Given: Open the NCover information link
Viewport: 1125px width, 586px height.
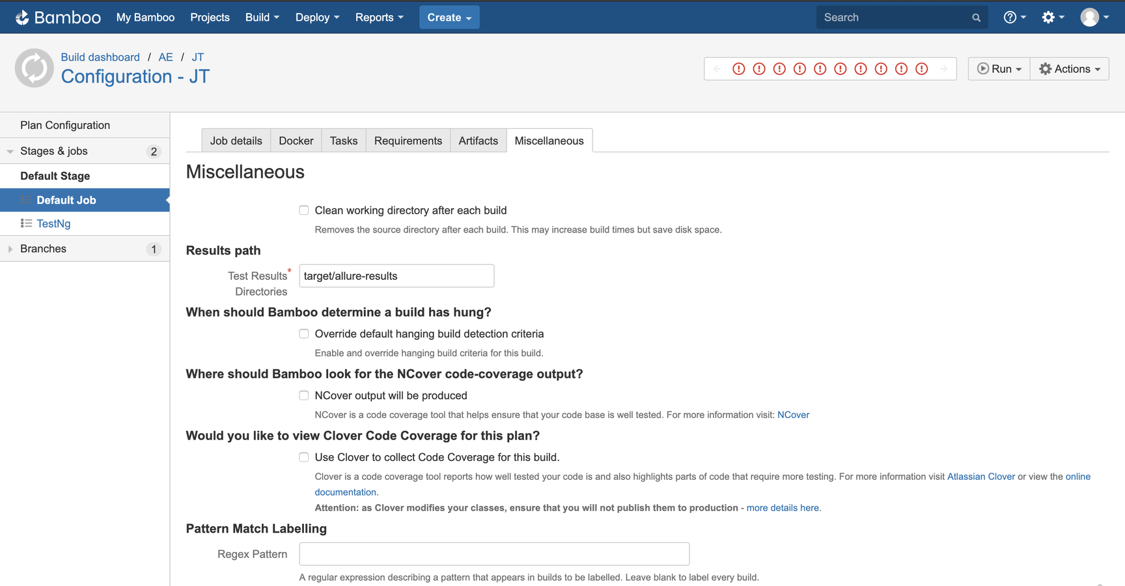Looking at the screenshot, I should point(794,415).
